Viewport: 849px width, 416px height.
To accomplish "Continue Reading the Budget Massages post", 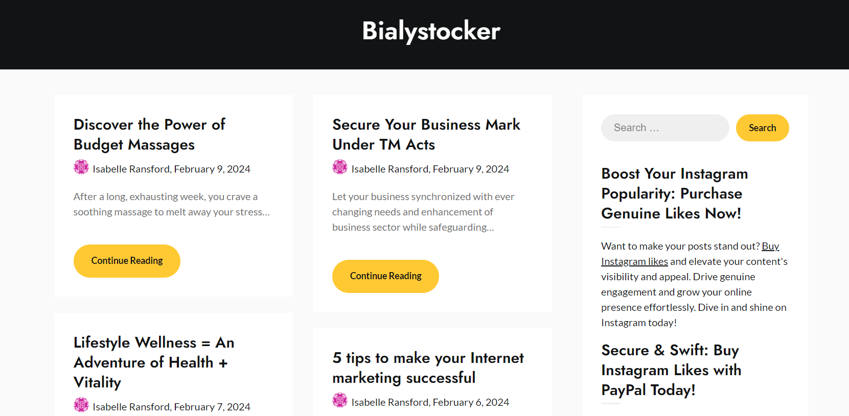I will (x=127, y=261).
